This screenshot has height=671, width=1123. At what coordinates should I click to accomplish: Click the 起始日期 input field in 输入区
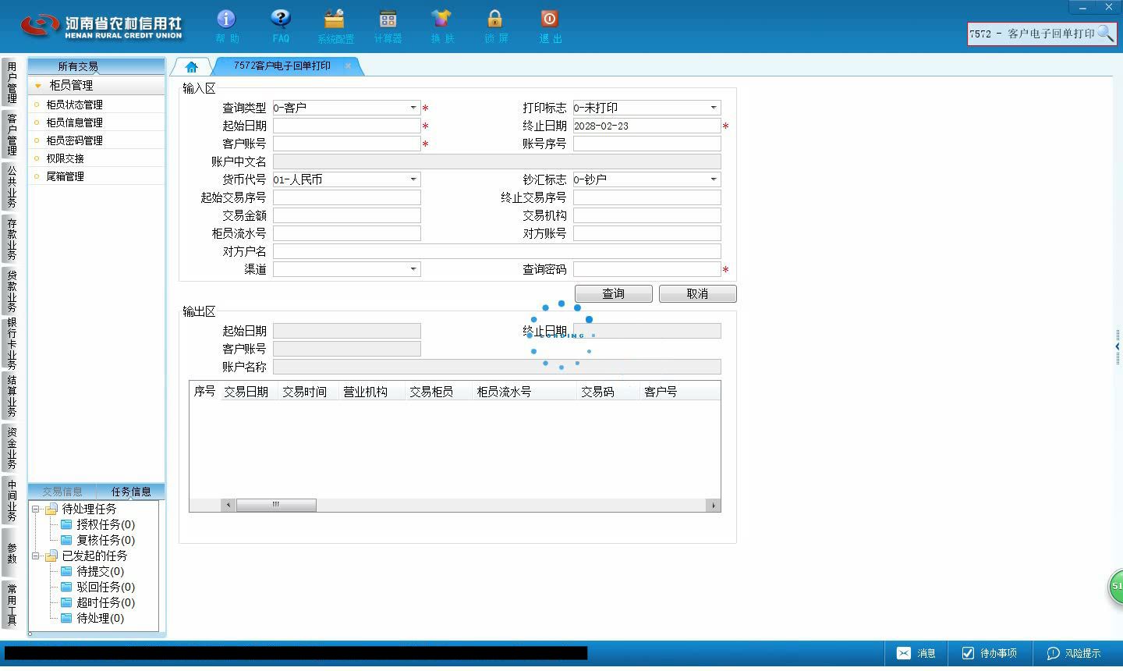pyautogui.click(x=347, y=126)
